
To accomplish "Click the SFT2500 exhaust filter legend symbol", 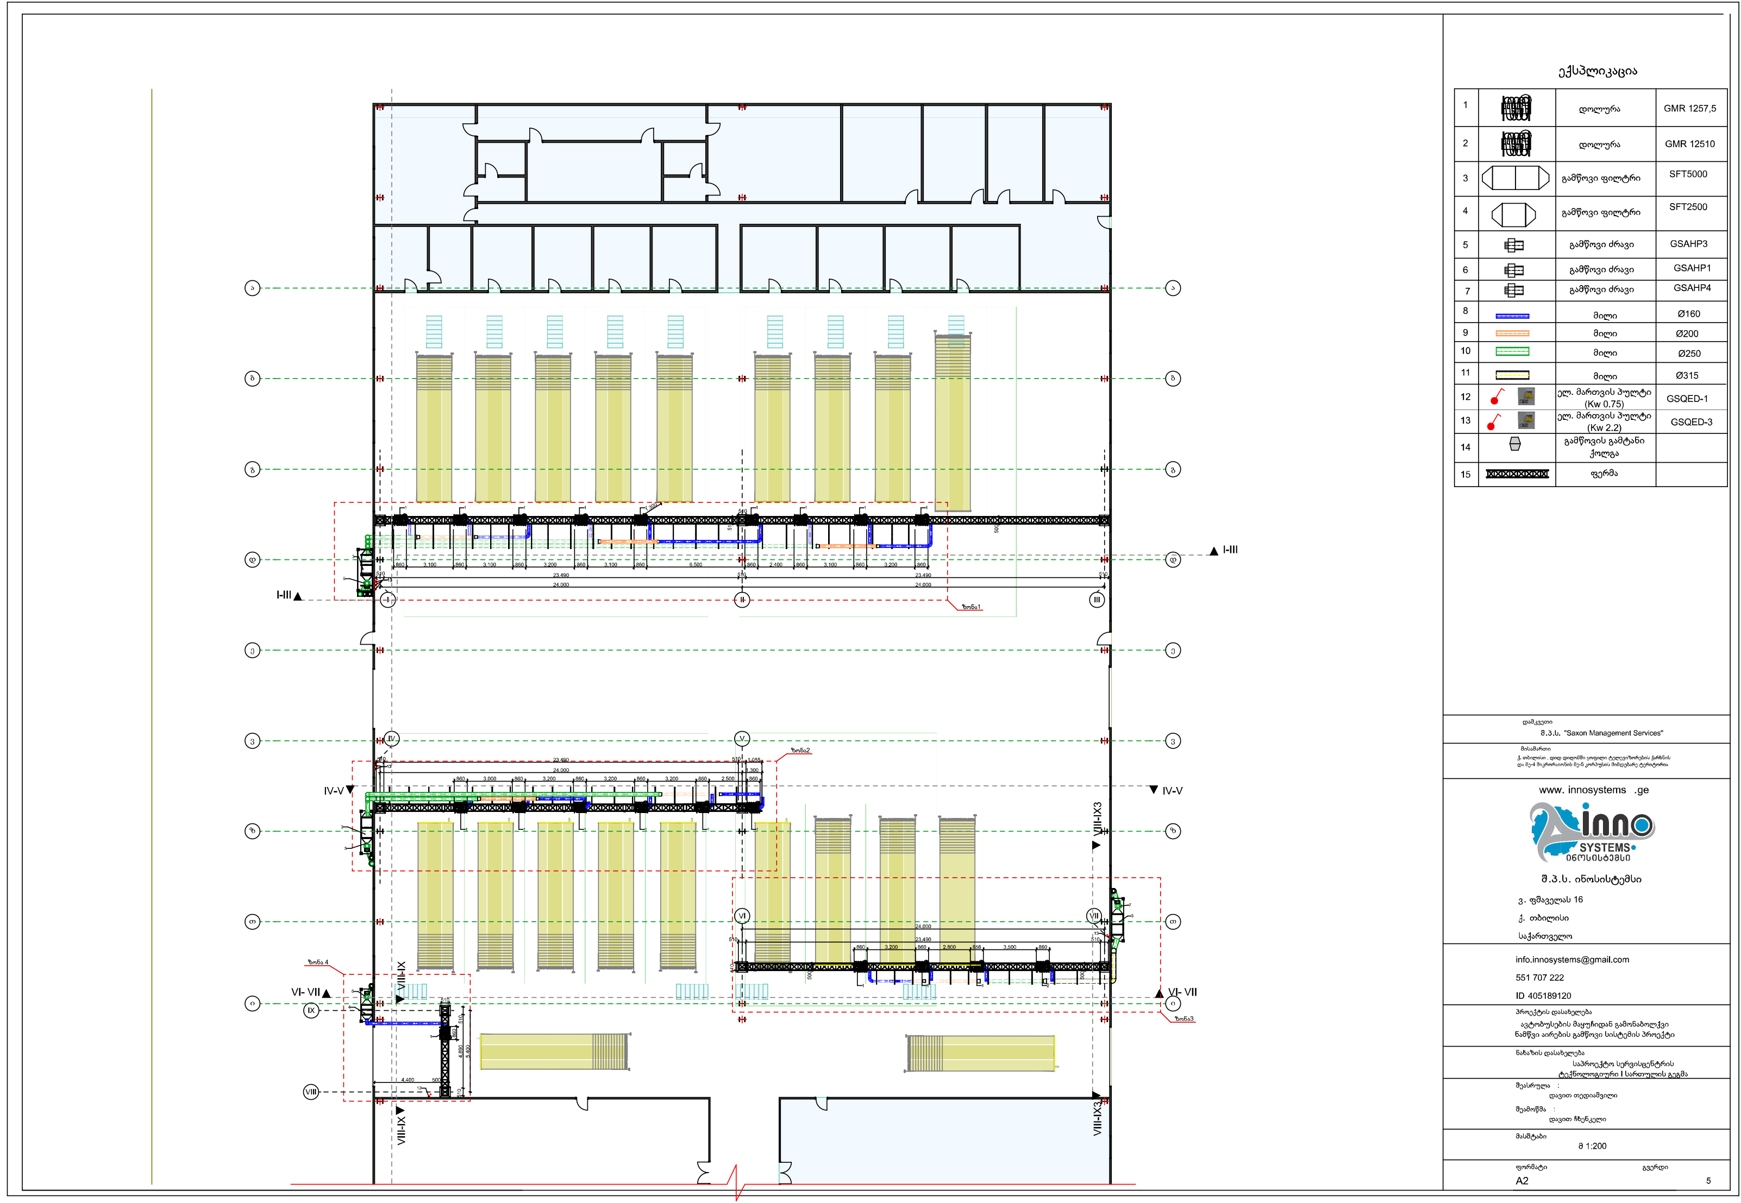I will [1513, 214].
